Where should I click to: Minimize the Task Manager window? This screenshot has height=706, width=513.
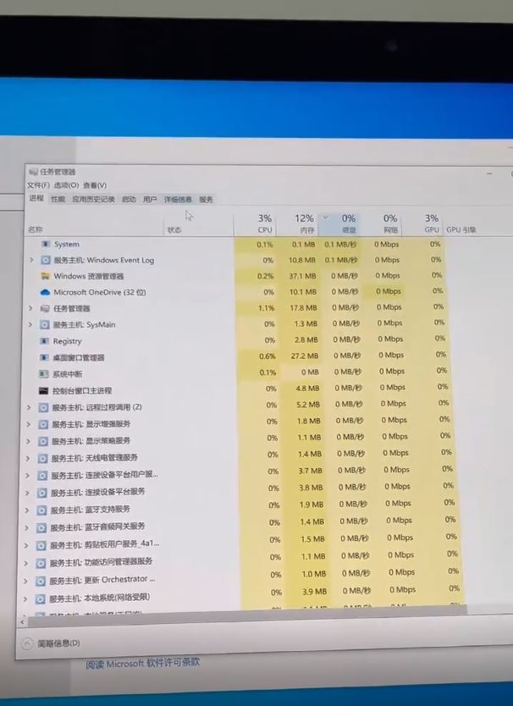489,174
